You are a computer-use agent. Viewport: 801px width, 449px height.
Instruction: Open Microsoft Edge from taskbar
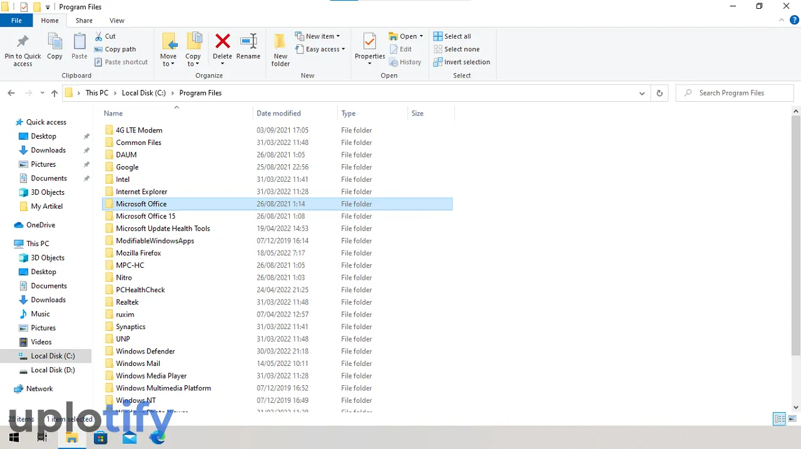click(158, 438)
